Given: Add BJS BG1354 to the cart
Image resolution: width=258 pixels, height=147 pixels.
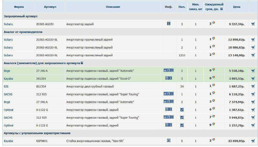Looking at the screenshot, I should coord(253,86).
